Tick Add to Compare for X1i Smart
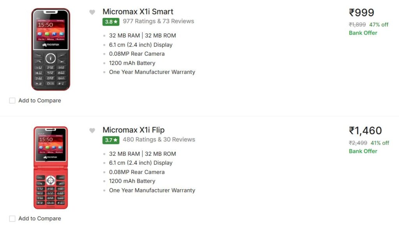Screen dimensions: 399x227 coord(12,100)
